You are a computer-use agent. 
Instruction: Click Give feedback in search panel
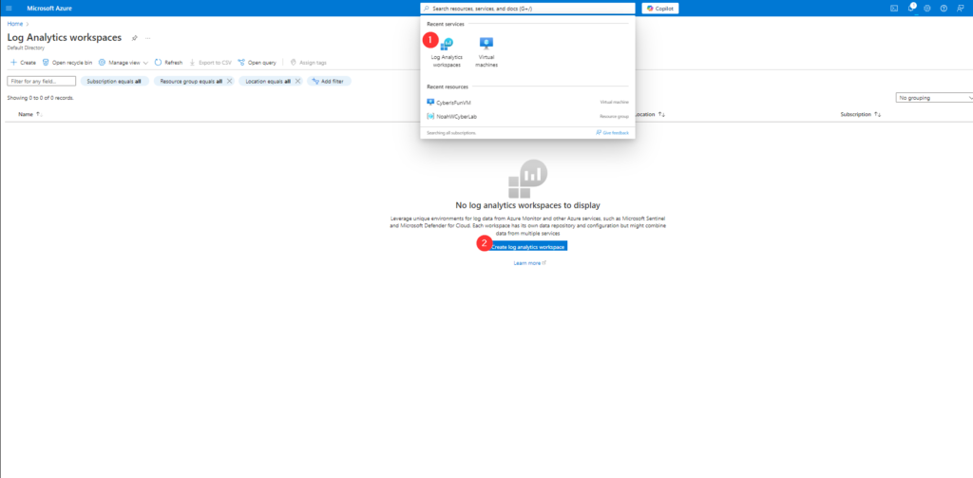612,133
